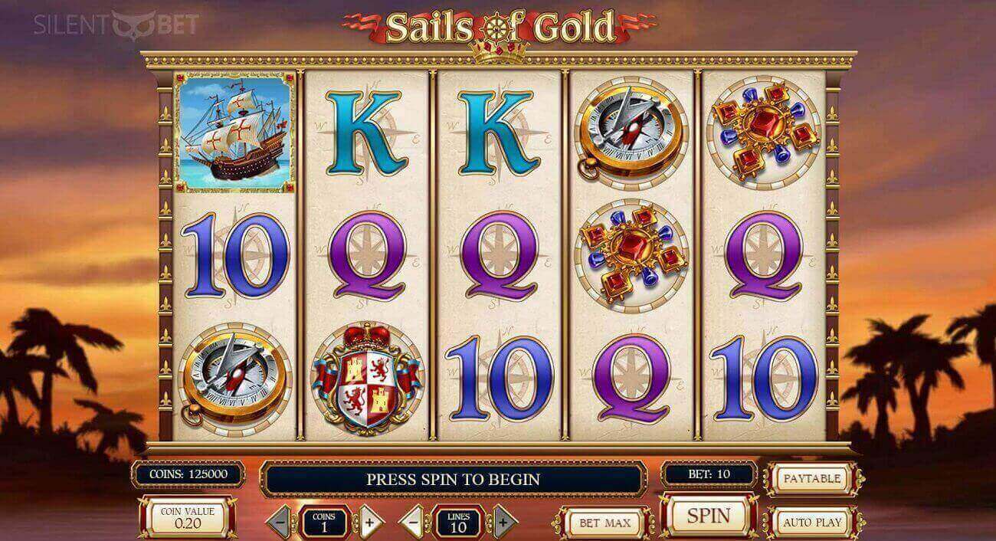Start Auto Play mode
996x541 pixels.
[811, 523]
